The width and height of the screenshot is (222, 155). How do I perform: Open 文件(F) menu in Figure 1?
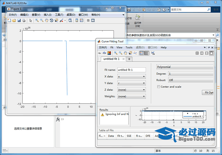[x=13, y=15]
